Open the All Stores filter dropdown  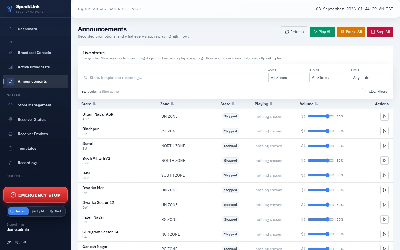click(329, 77)
